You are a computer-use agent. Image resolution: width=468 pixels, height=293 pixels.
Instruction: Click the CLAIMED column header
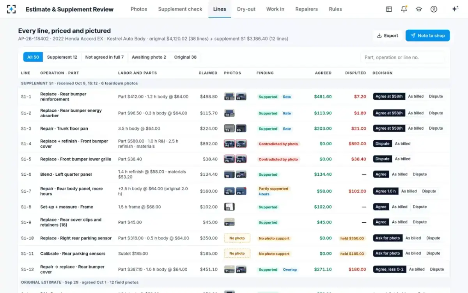[208, 73]
